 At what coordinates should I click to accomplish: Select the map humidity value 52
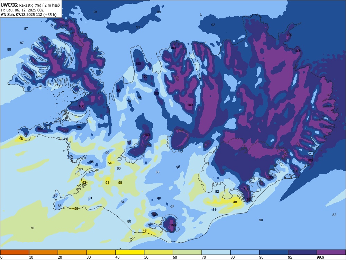click(x=84, y=183)
